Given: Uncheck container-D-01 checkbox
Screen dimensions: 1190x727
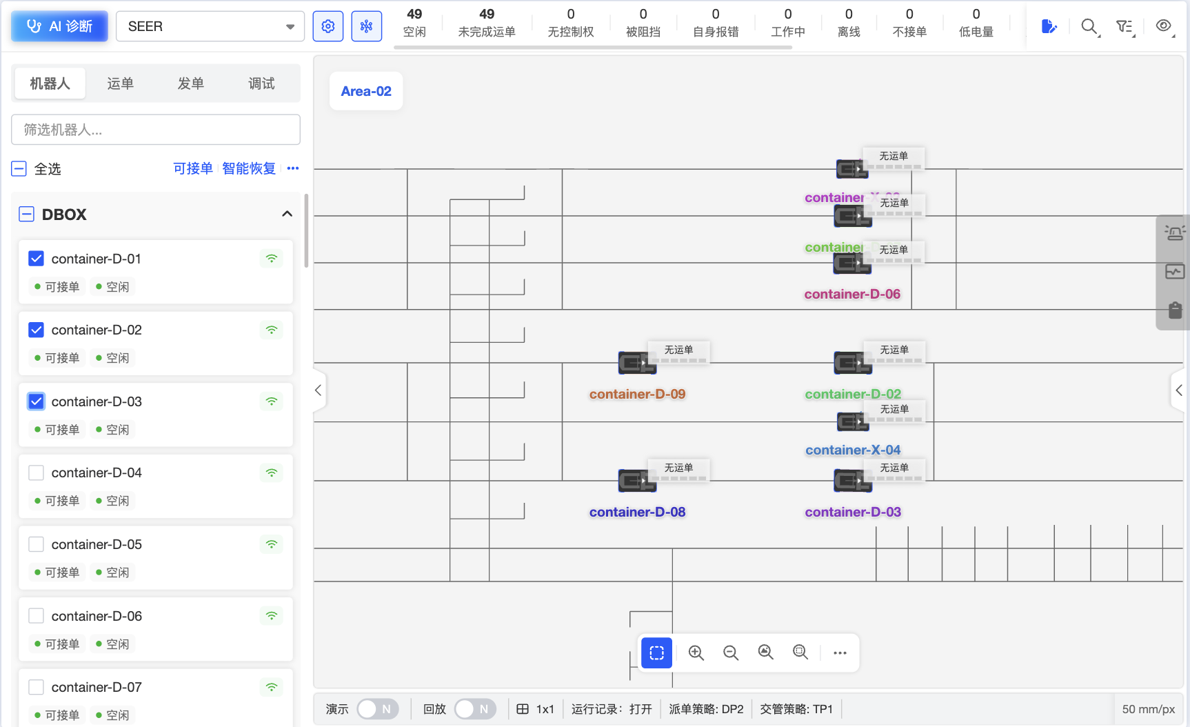Looking at the screenshot, I should 37,259.
